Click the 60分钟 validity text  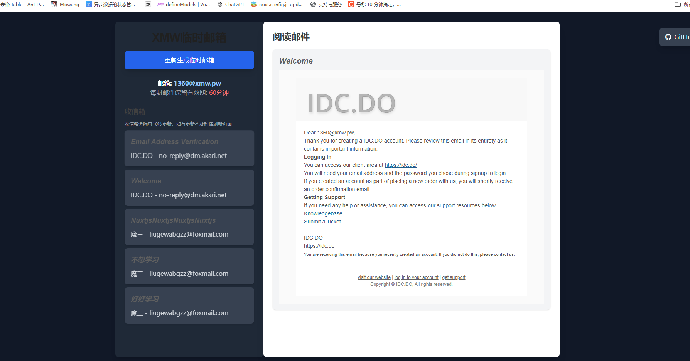[219, 93]
